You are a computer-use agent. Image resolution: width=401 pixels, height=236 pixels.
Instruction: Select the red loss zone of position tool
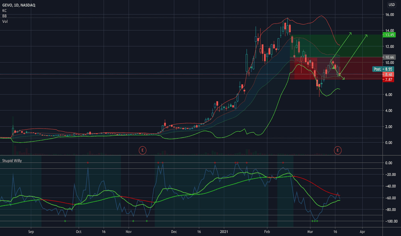(336, 68)
